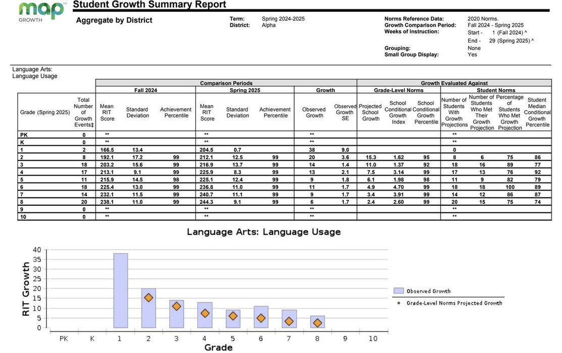Click the Grade 8 projected growth diamond marker
The width and height of the screenshot is (562, 353).
click(317, 323)
